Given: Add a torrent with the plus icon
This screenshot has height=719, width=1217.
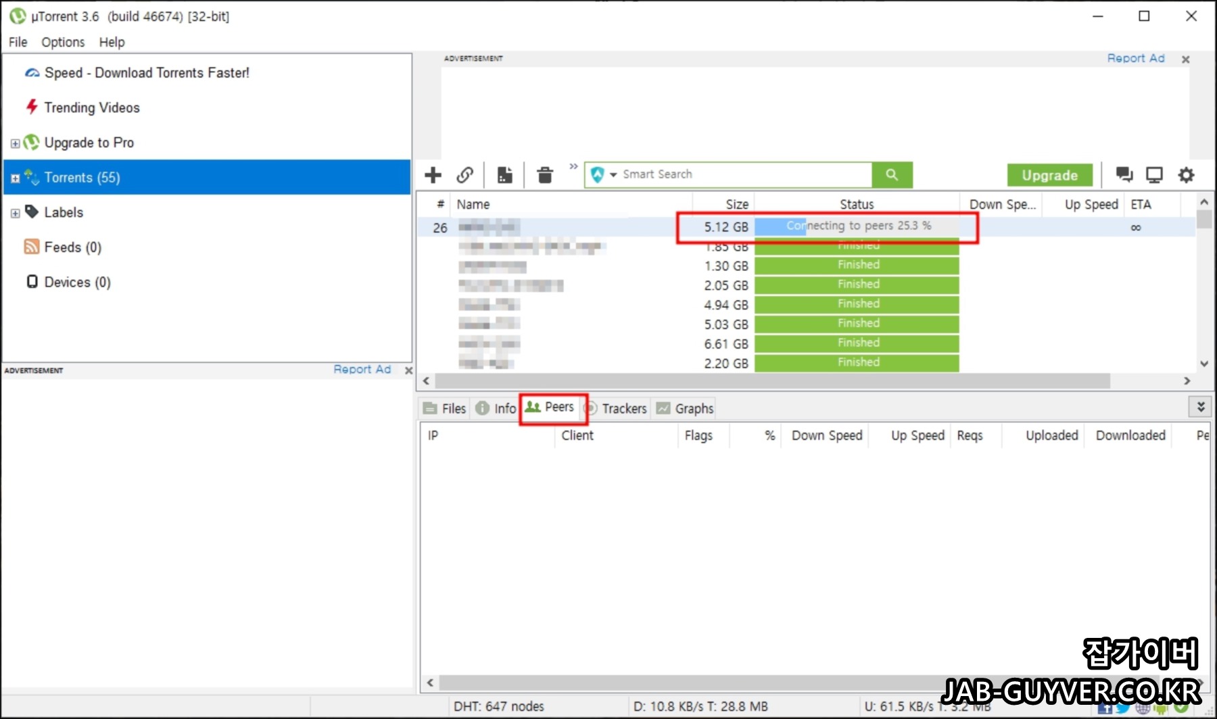Looking at the screenshot, I should coord(433,175).
